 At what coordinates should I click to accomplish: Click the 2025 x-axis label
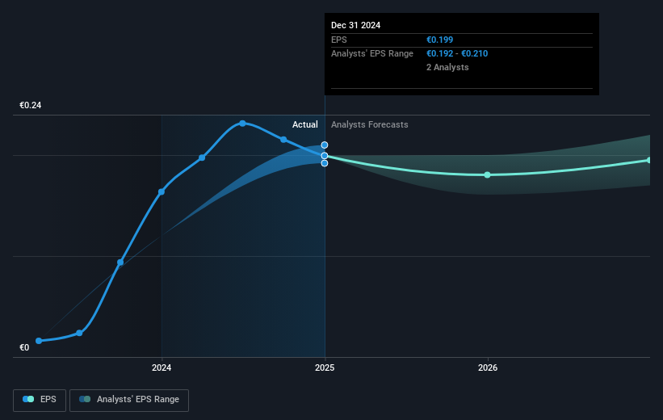coord(325,367)
